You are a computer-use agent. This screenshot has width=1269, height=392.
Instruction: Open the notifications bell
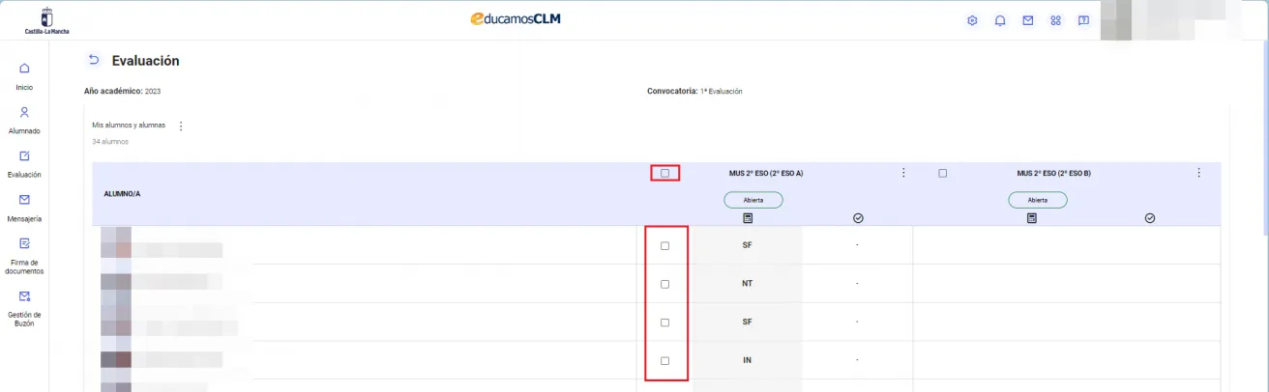point(1000,20)
